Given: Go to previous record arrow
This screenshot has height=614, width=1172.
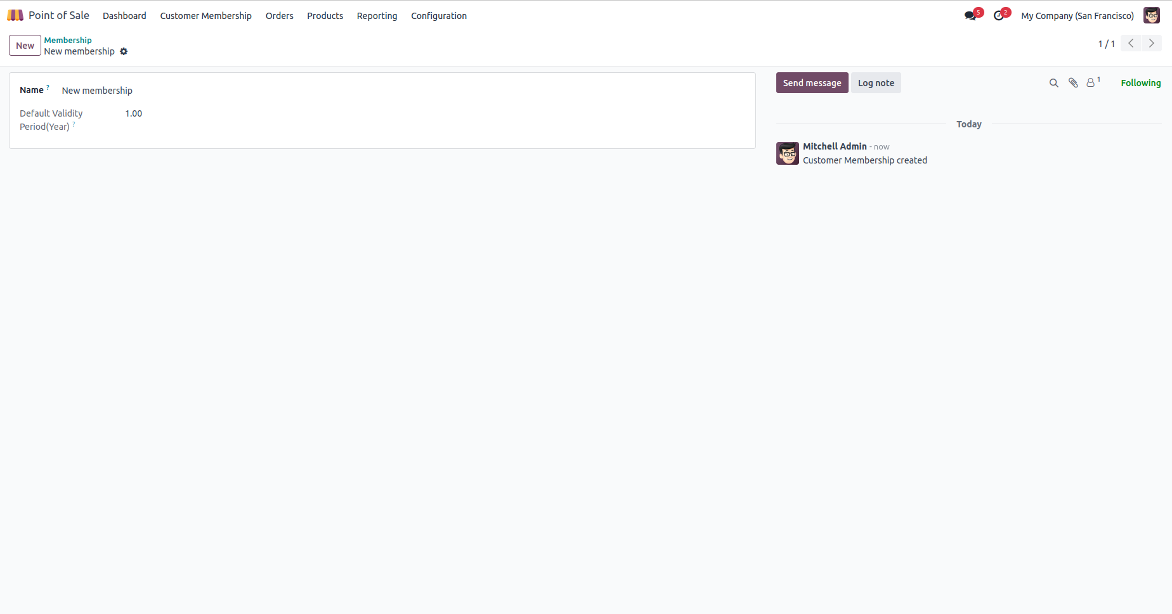Looking at the screenshot, I should click(x=1131, y=43).
